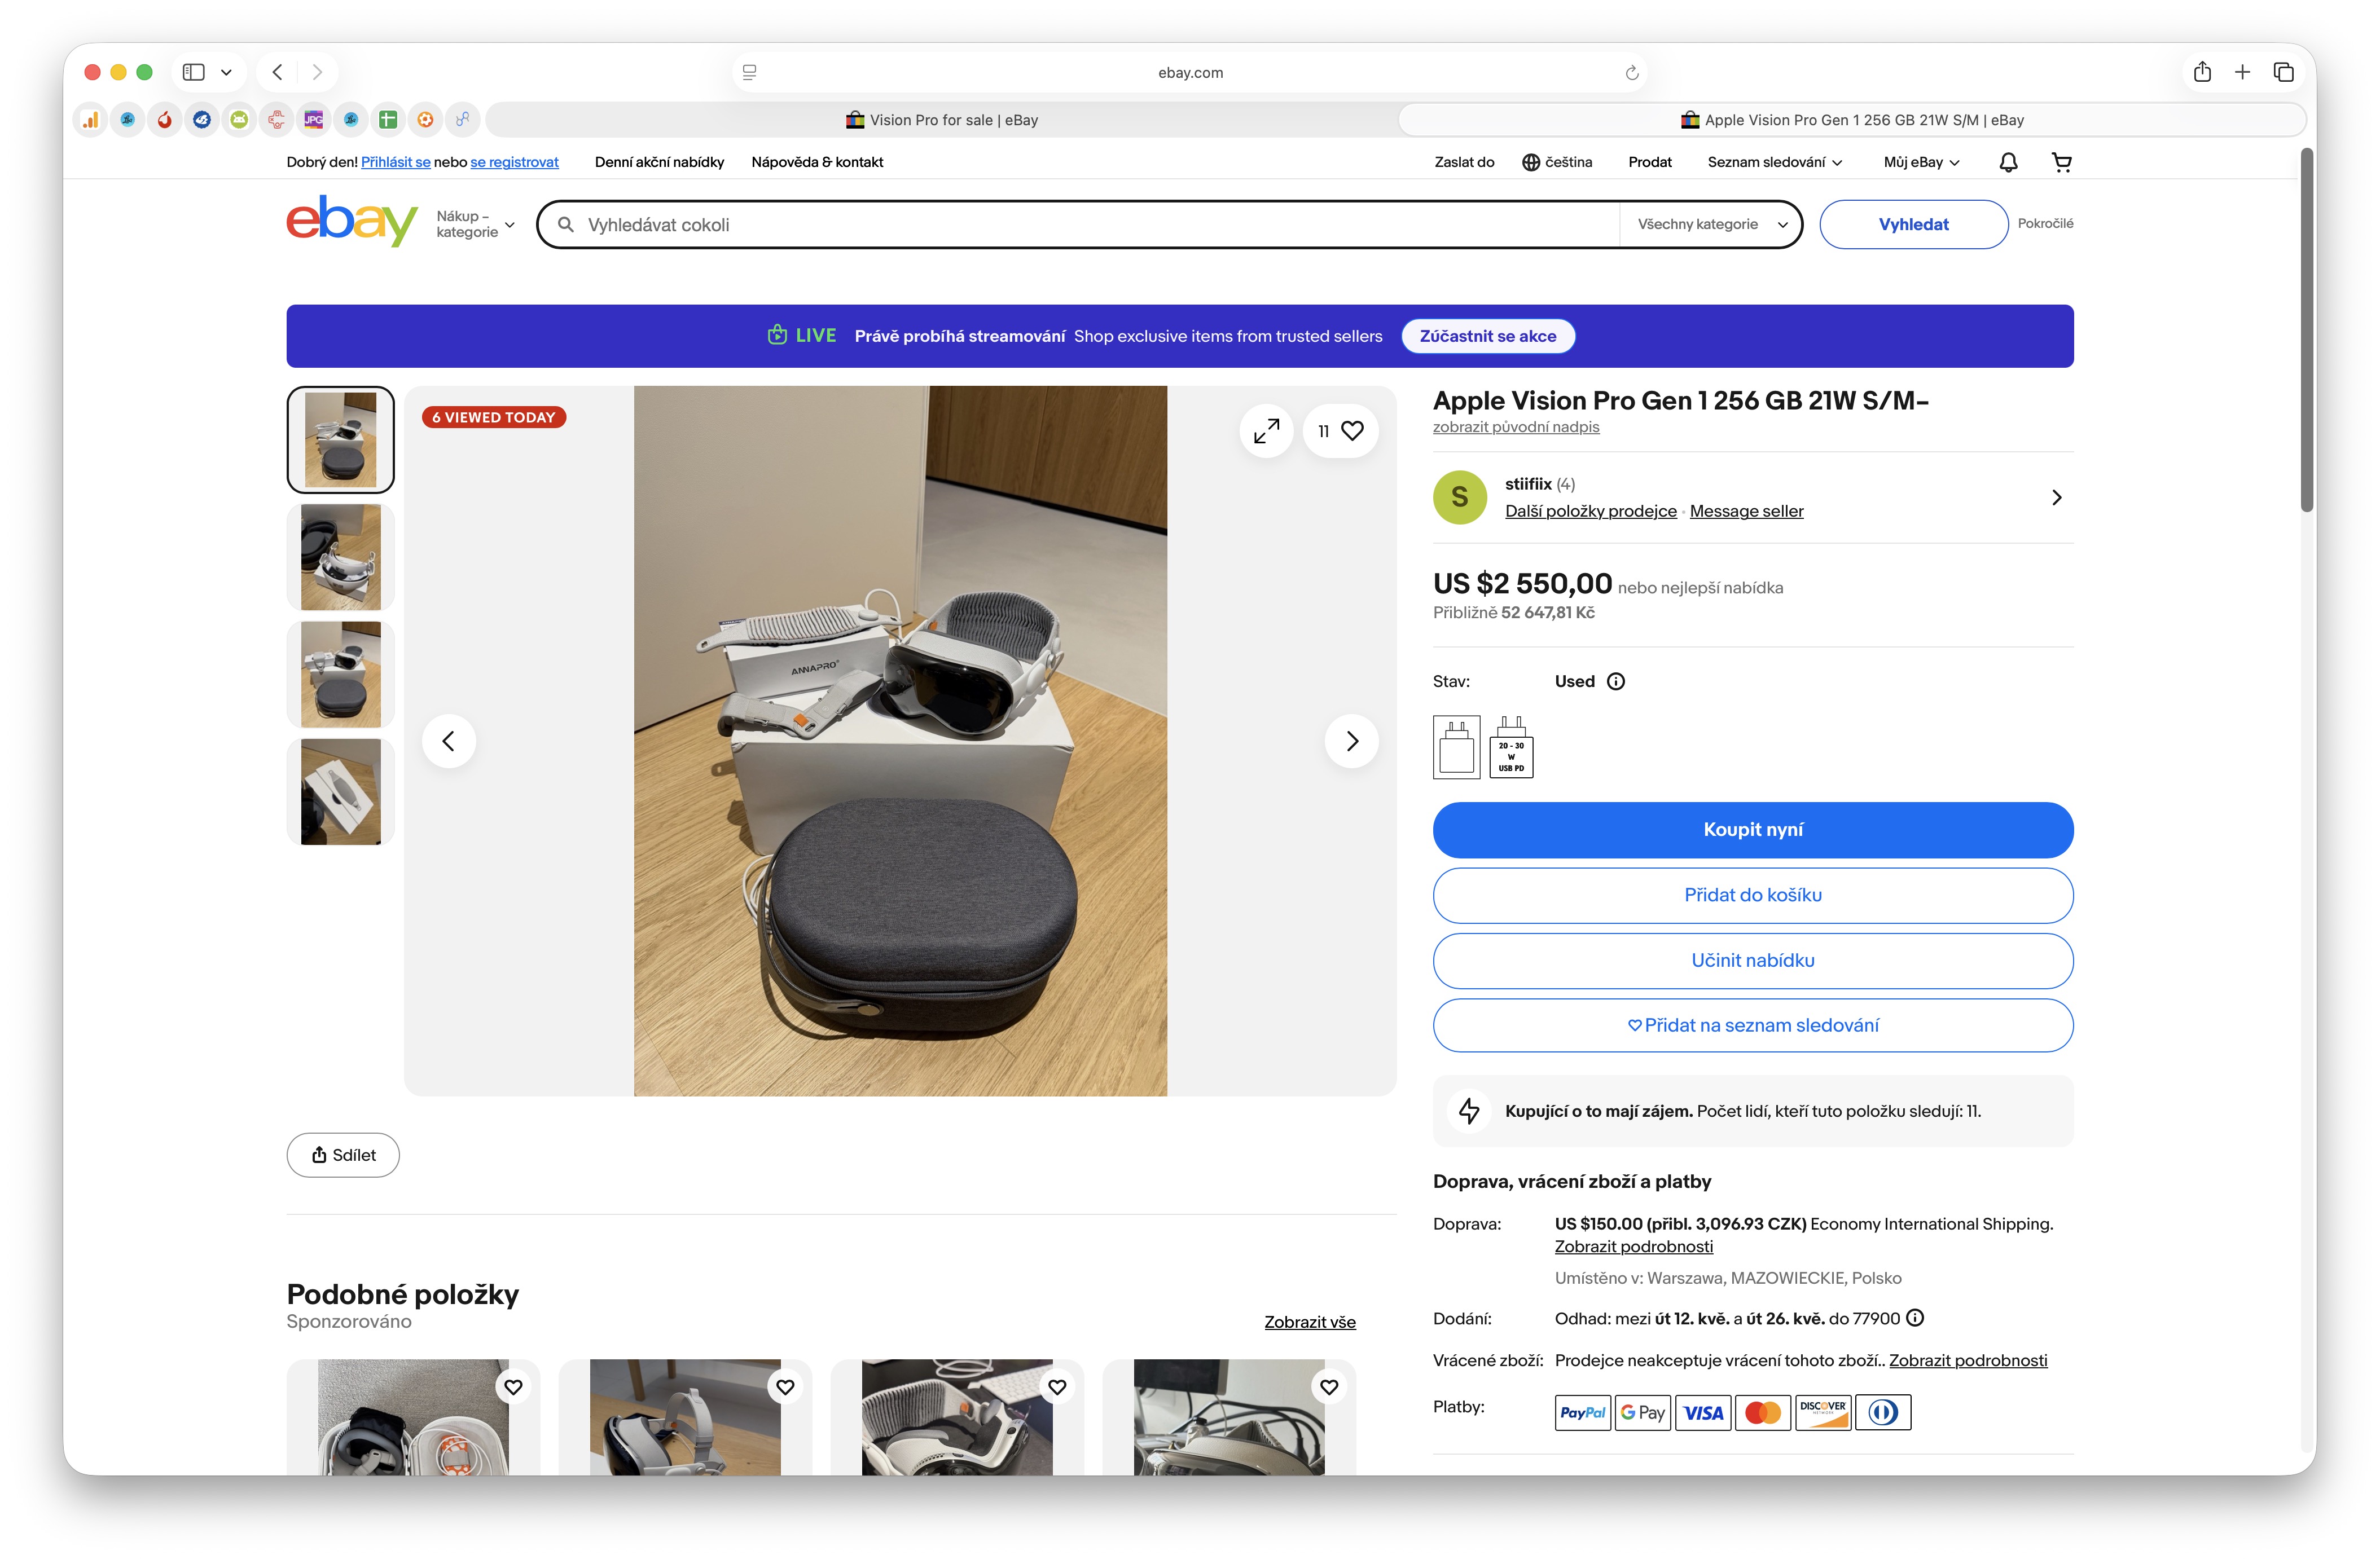
Task: Show previous product image with left arrow
Action: [x=449, y=741]
